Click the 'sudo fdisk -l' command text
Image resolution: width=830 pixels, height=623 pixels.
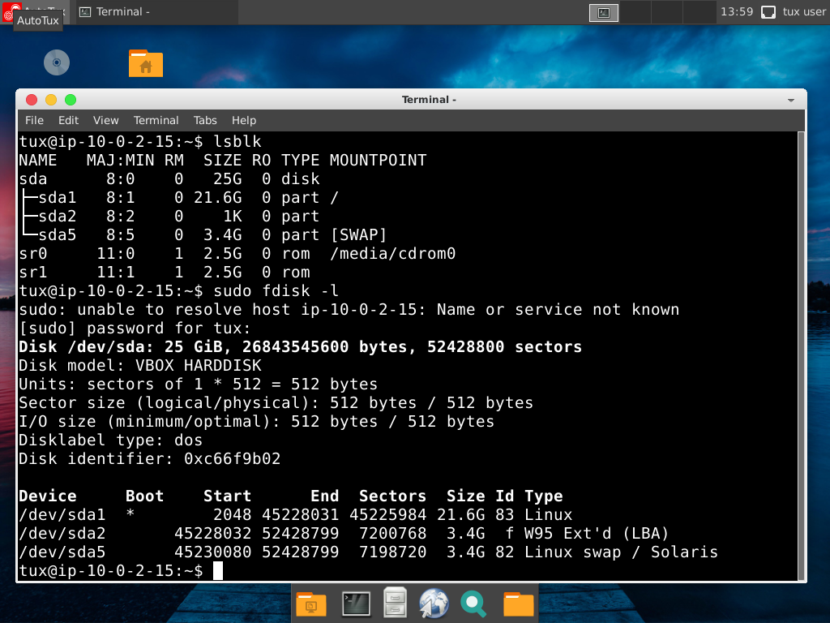[276, 291]
